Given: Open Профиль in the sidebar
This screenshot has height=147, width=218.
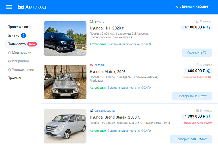Looking at the screenshot, I should (15, 78).
